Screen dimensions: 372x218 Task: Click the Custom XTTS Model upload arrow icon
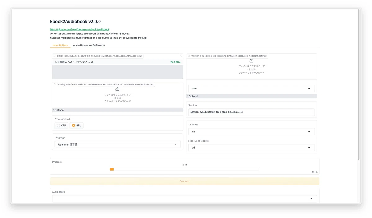click(251, 61)
